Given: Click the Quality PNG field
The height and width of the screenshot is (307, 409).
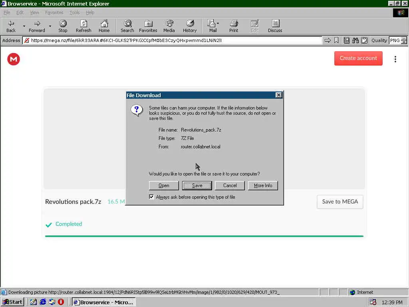Looking at the screenshot, I should click(395, 40).
